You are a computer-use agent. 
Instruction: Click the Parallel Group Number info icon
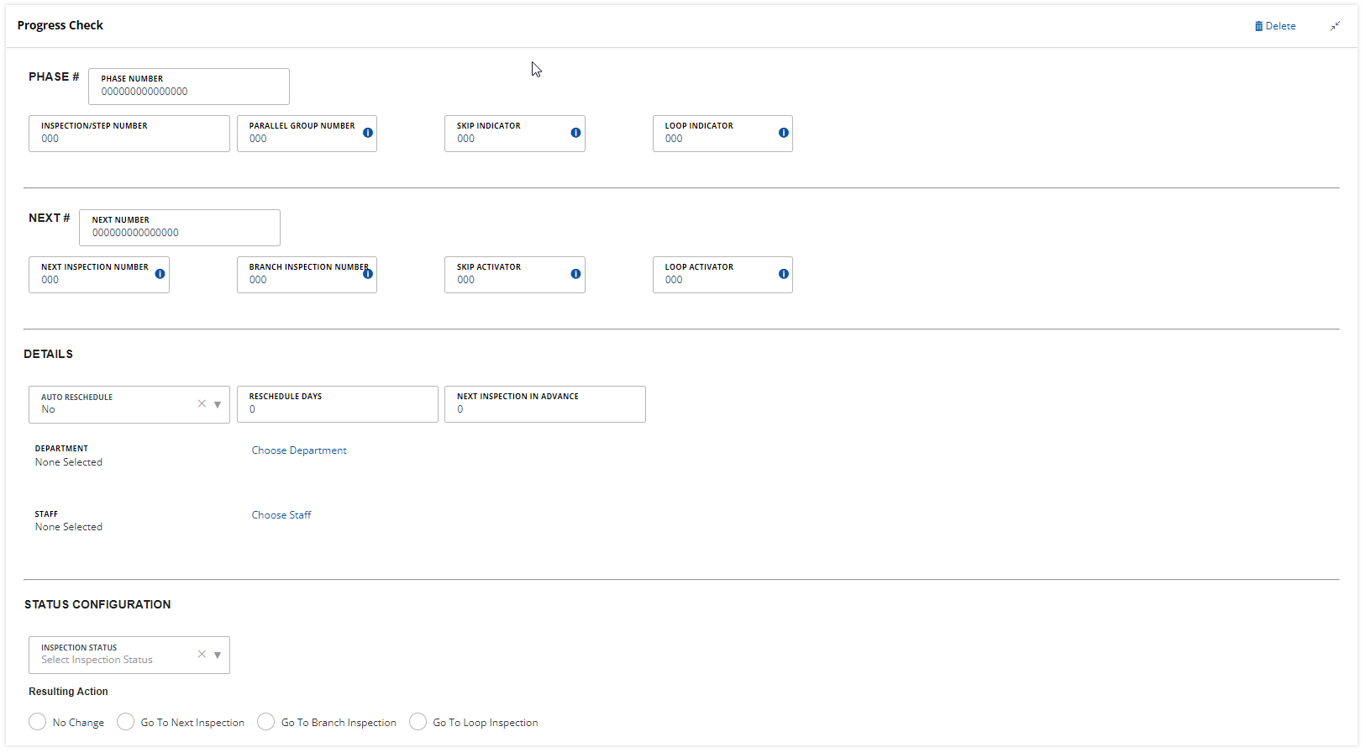pyautogui.click(x=368, y=133)
